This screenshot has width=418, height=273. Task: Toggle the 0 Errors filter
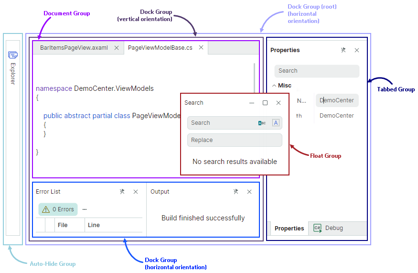[58, 209]
